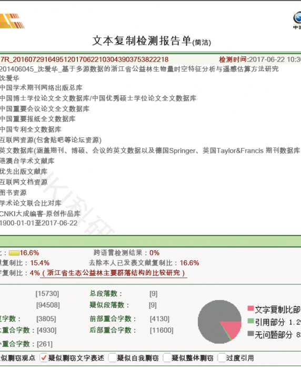Click 中国重要报纸全文数据库 entry
The width and height of the screenshot is (301, 367).
(38, 119)
